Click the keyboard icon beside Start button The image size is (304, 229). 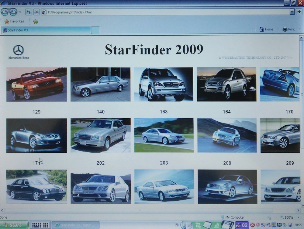[36, 225]
